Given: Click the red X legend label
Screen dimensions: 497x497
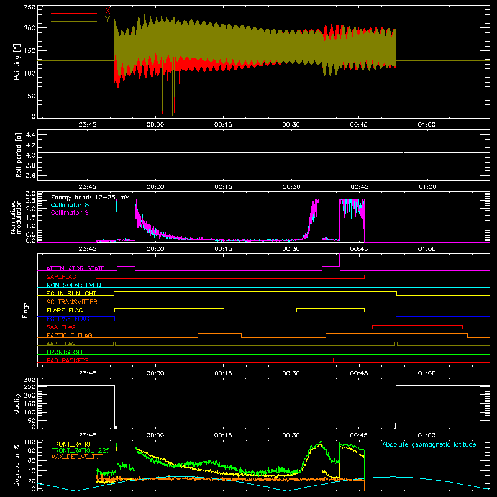Looking at the screenshot, I should [107, 11].
